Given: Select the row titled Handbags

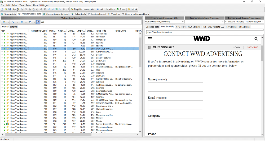Looking at the screenshot, I should point(70,40).
